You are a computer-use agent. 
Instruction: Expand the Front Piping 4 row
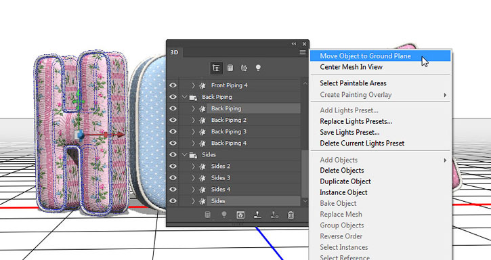[x=193, y=85]
